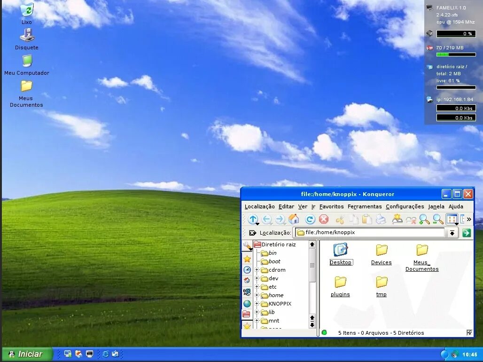This screenshot has width=483, height=362.
Task: Go up one directory in Konqueror
Action: [253, 219]
